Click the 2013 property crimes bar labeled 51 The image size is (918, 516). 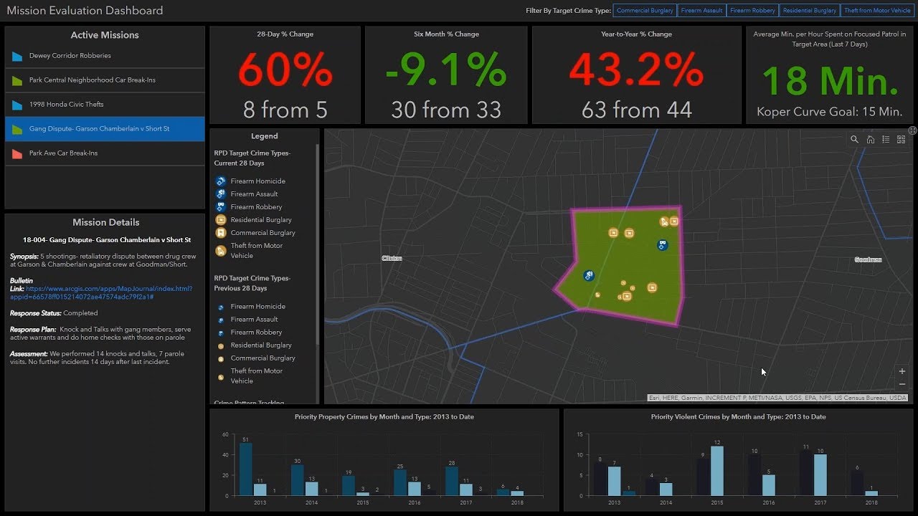[x=245, y=469]
